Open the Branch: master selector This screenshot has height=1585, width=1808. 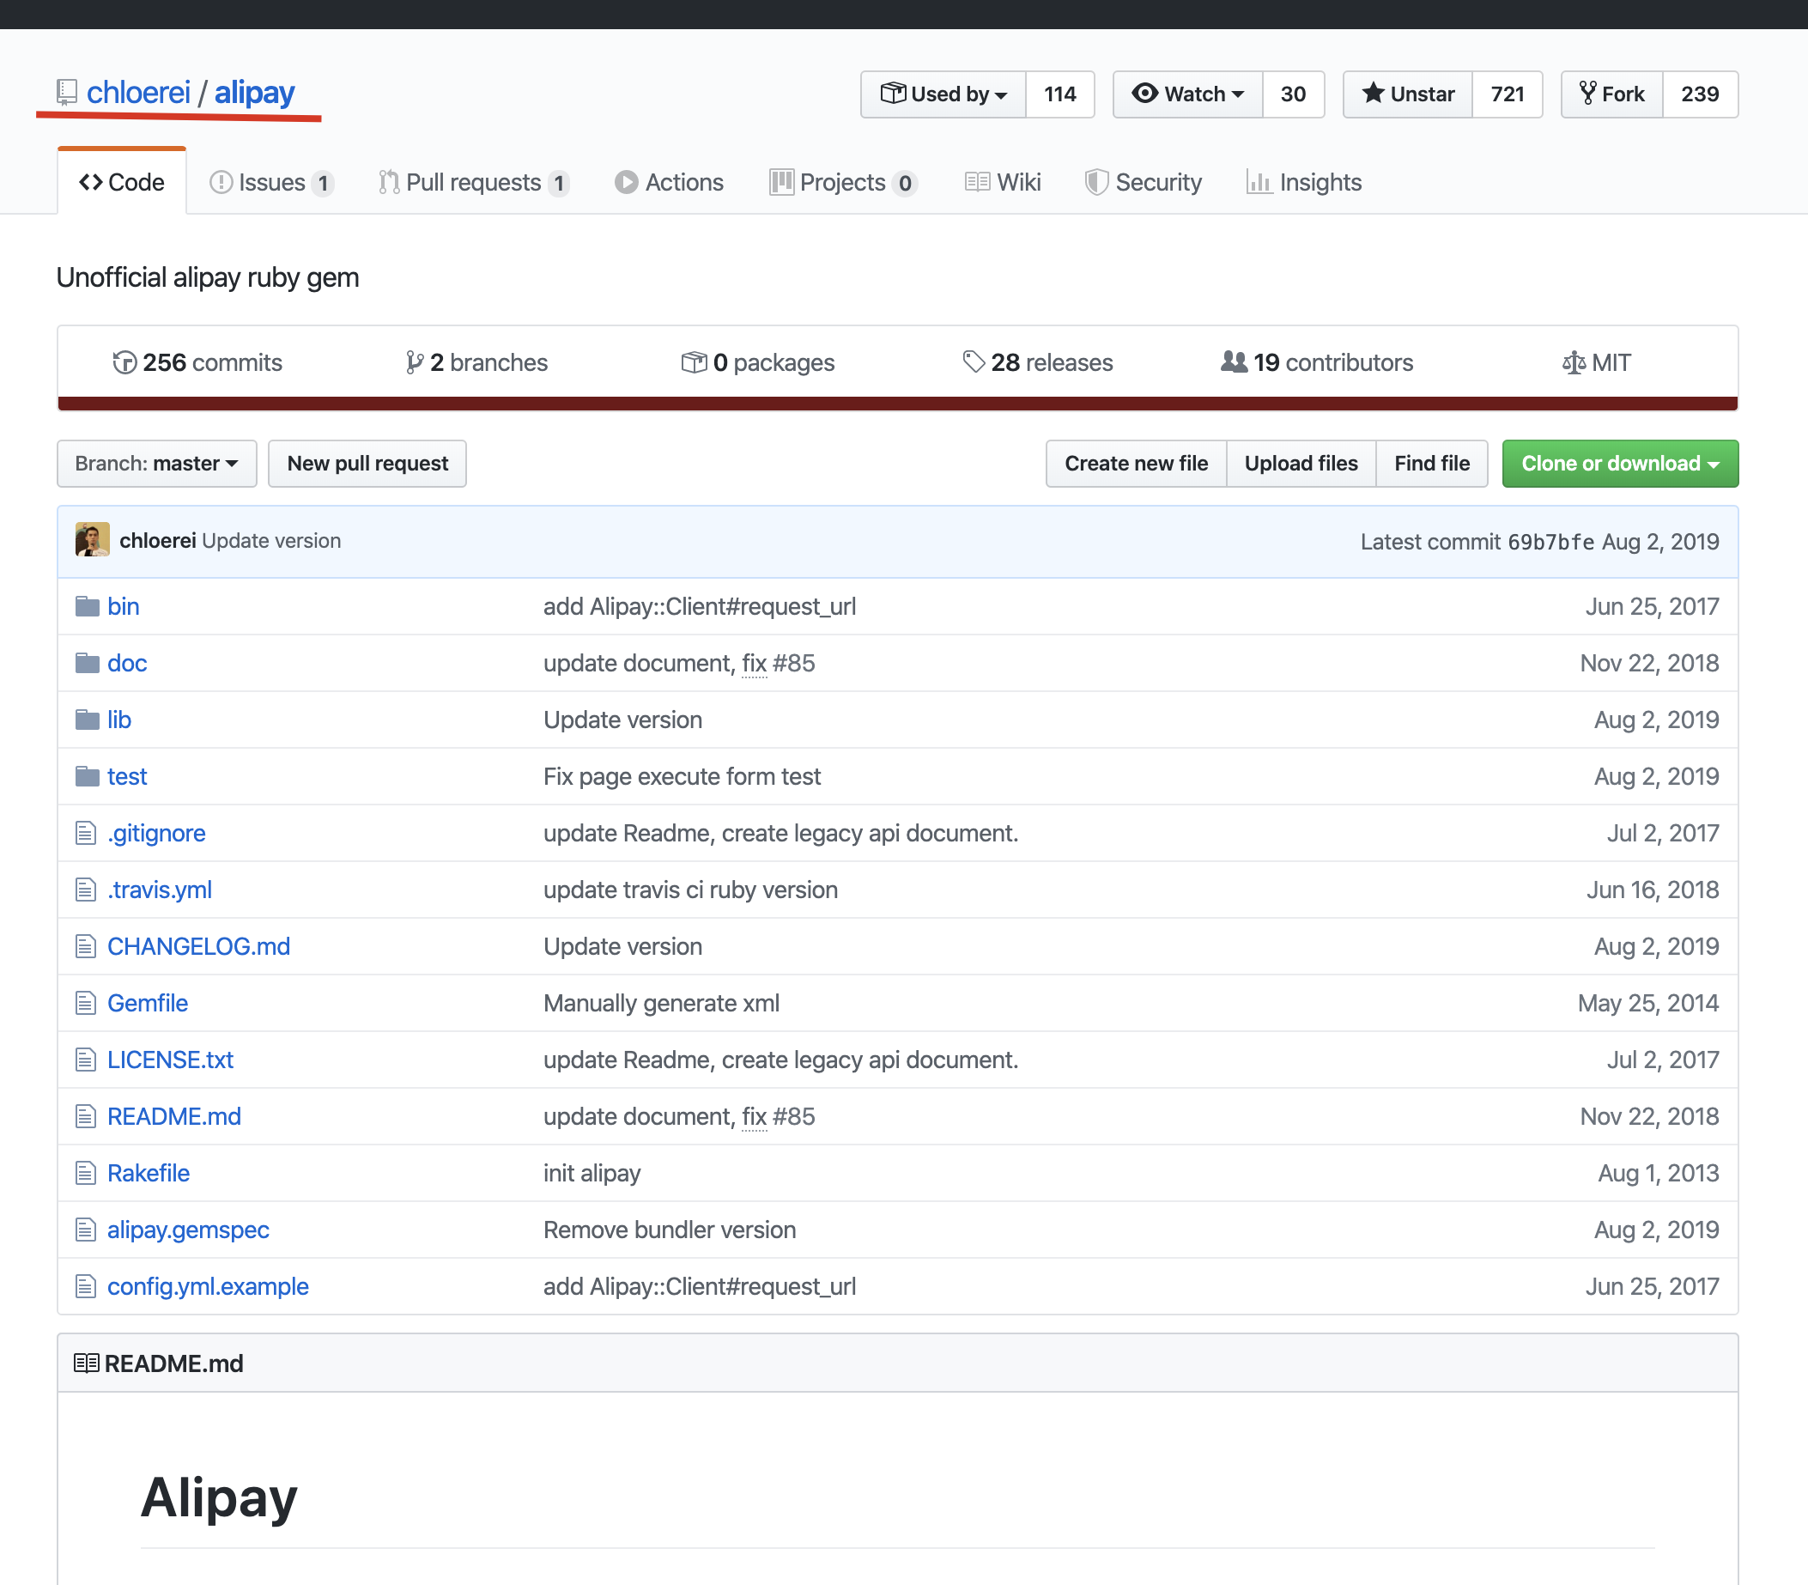(x=156, y=464)
